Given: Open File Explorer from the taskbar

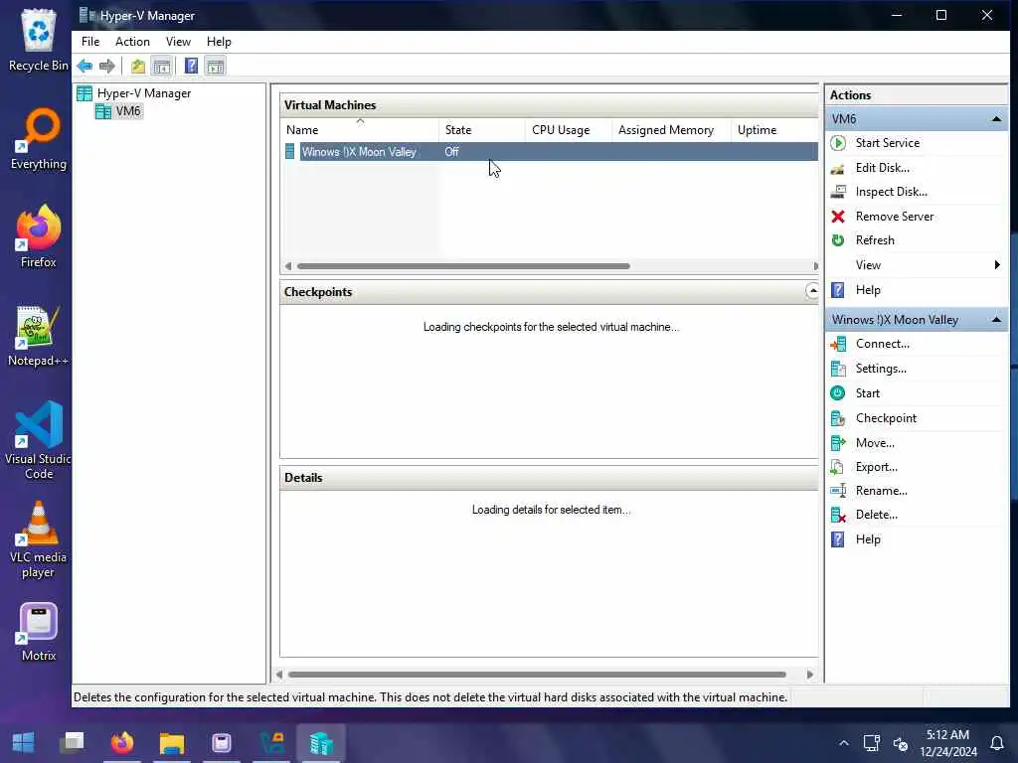Looking at the screenshot, I should [172, 742].
